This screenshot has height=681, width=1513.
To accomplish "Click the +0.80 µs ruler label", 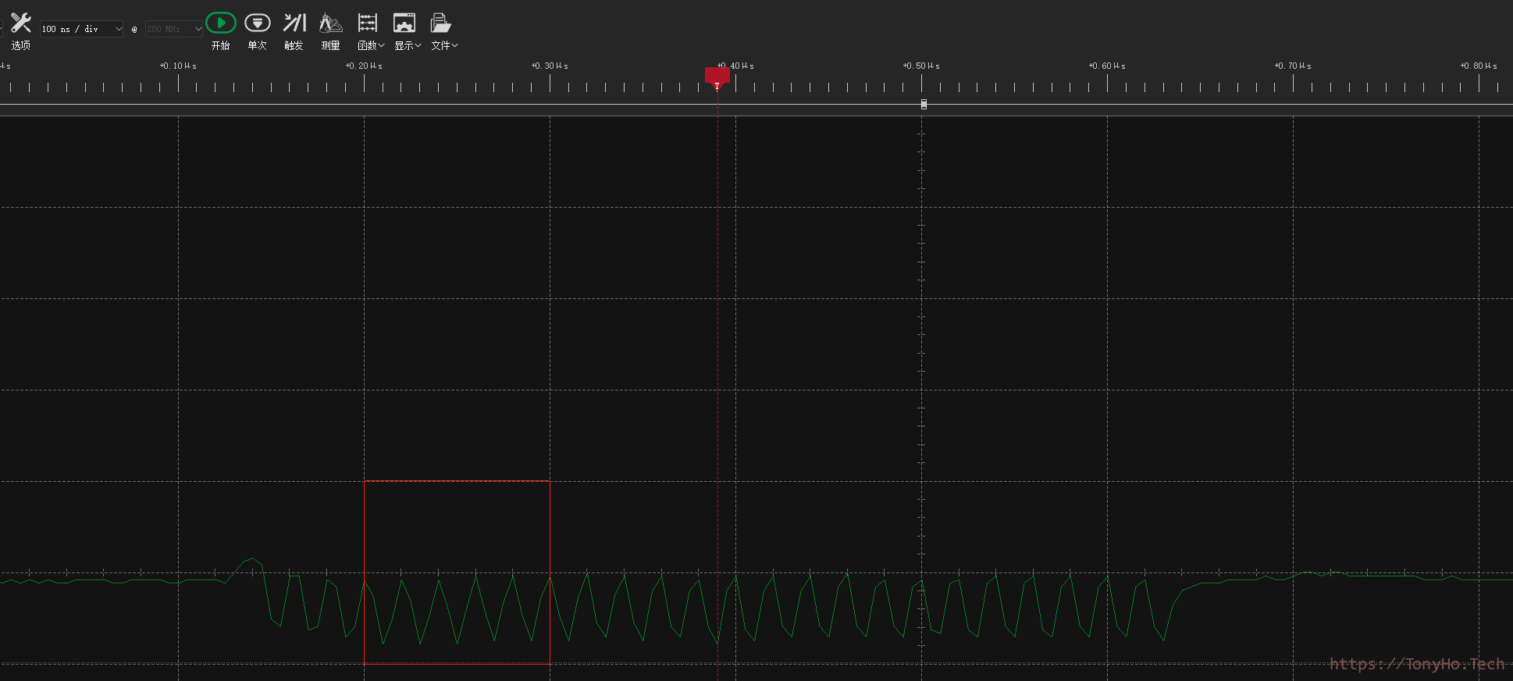I will pyautogui.click(x=1479, y=66).
